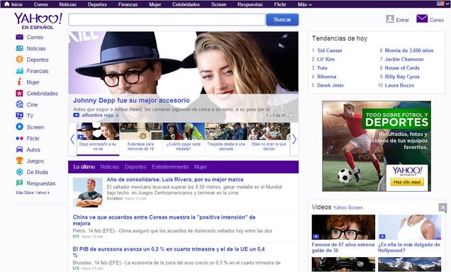Click the grid icon next to '1 – 5 de 45'

(x=291, y=115)
